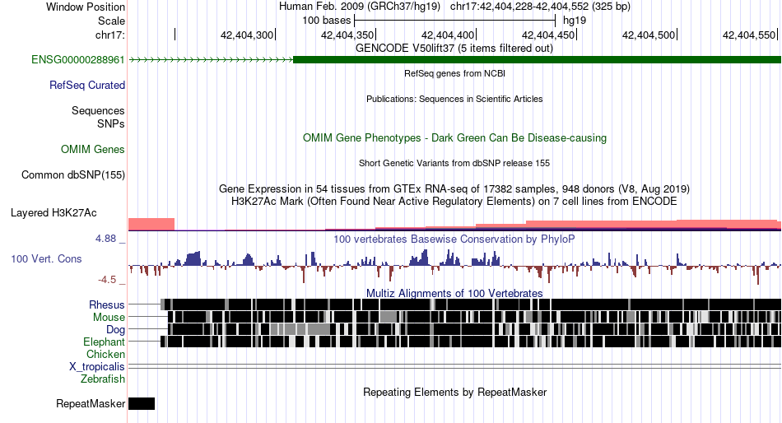Click the 42,404,350 ruler position
Image resolution: width=782 pixels, height=423 pixels.
tap(347, 35)
